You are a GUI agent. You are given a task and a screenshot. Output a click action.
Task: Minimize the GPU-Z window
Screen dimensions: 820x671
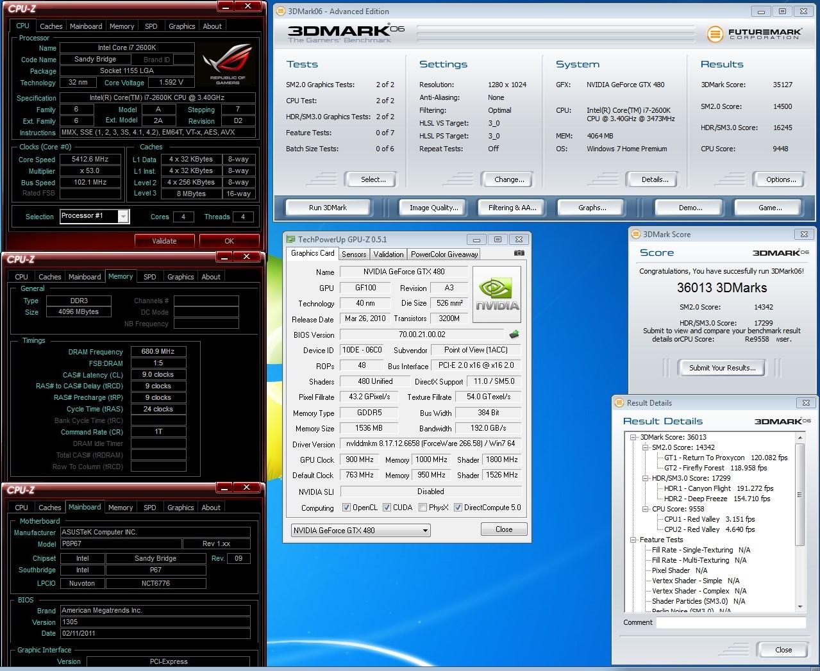point(476,239)
